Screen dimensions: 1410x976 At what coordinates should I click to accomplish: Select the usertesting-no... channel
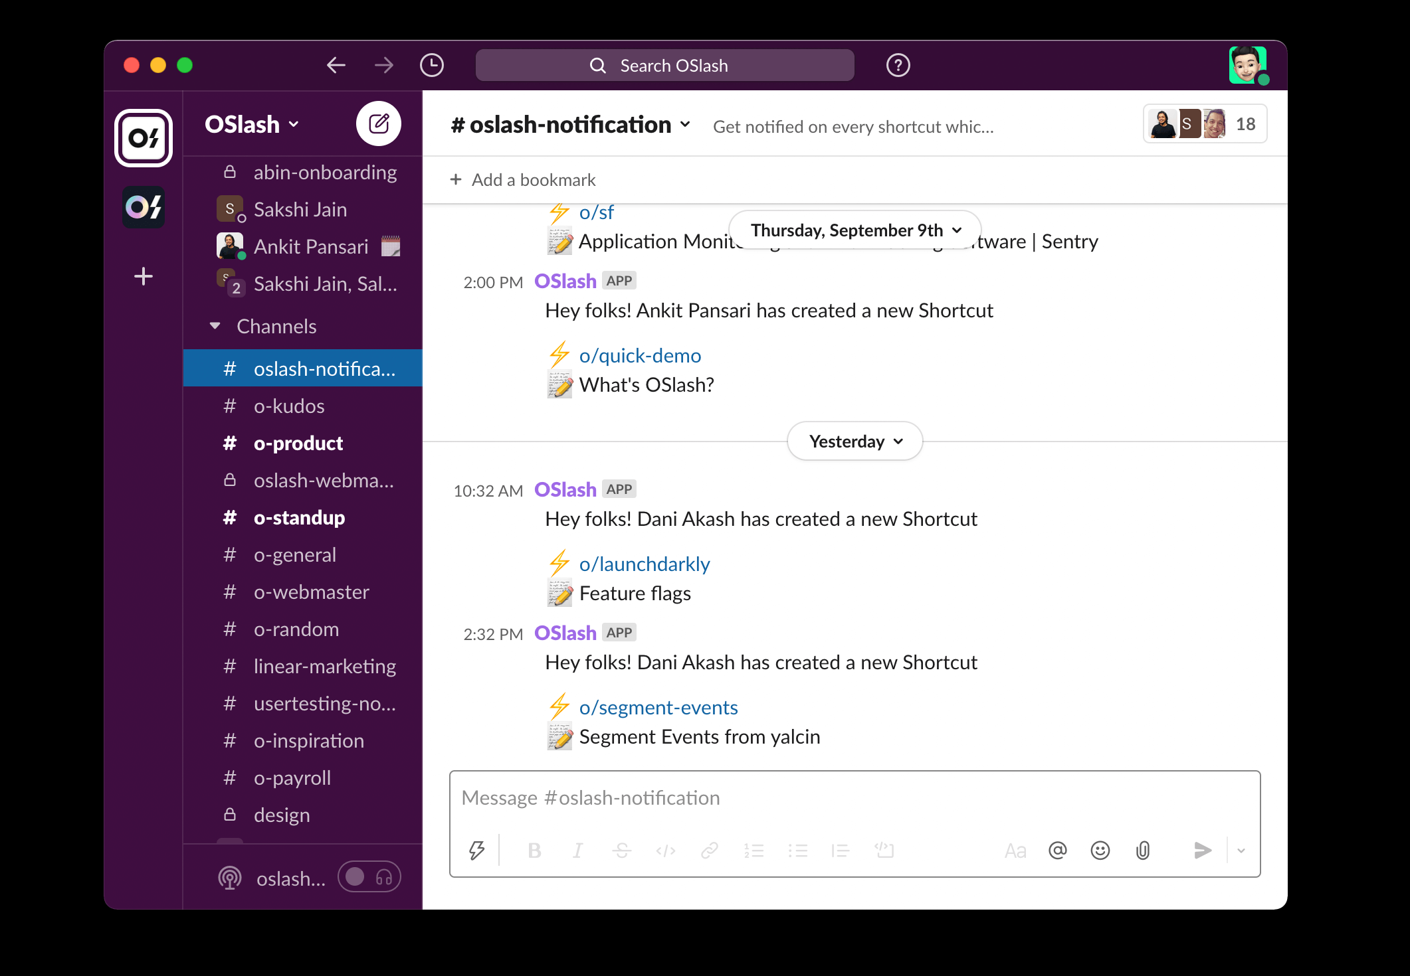pos(303,704)
